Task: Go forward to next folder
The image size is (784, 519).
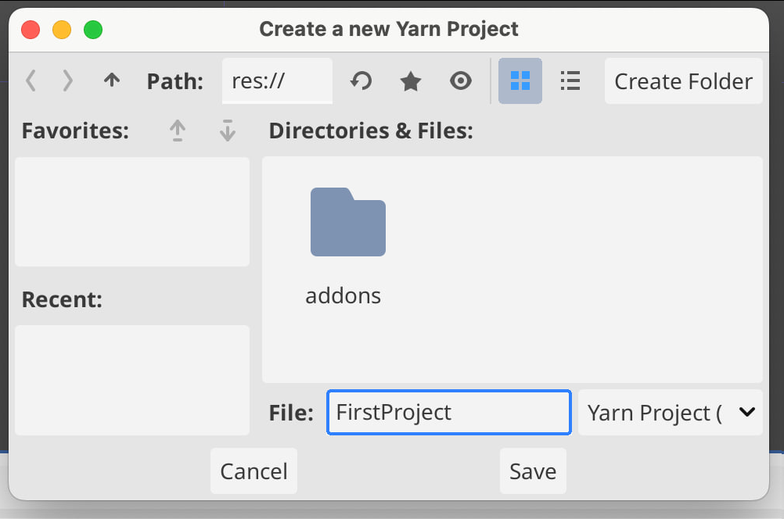Action: tap(68, 81)
